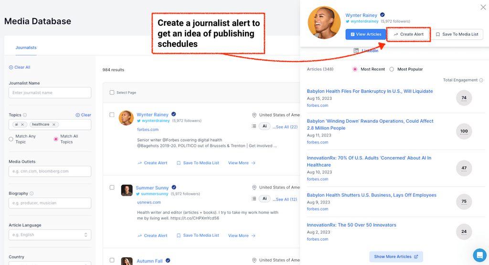Click Show More Articles button

tap(396, 256)
